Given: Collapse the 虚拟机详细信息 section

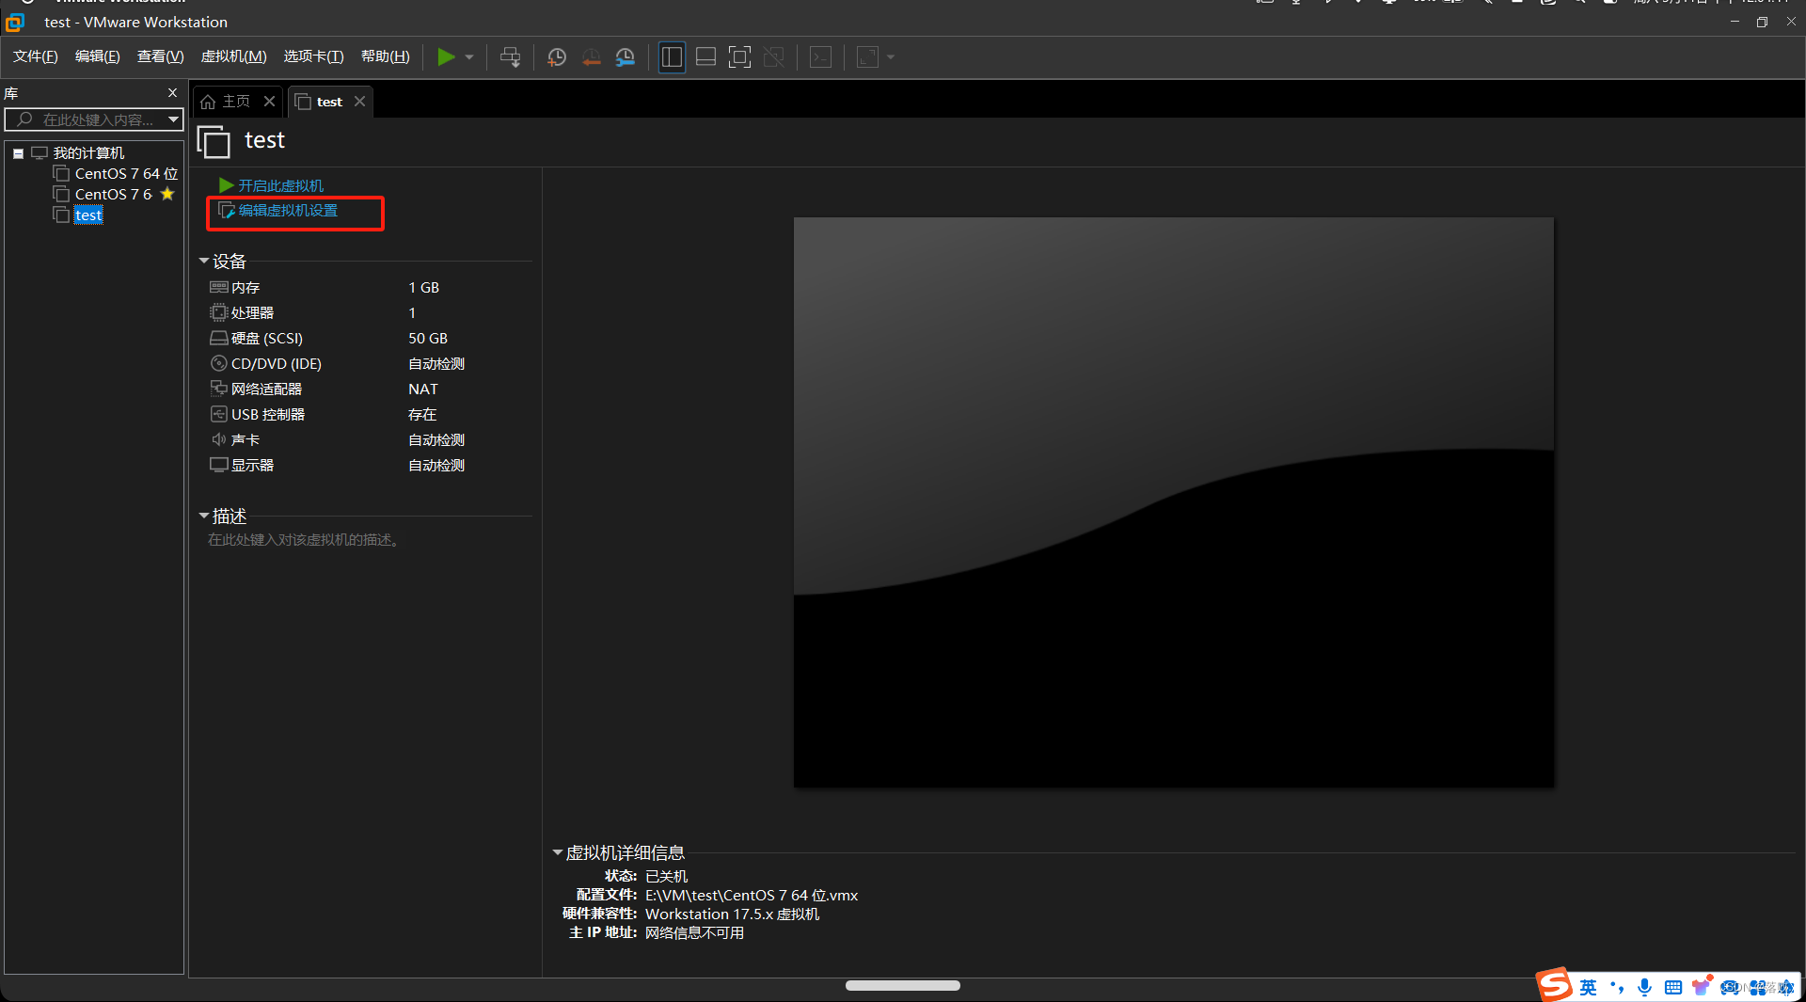Looking at the screenshot, I should point(558,852).
